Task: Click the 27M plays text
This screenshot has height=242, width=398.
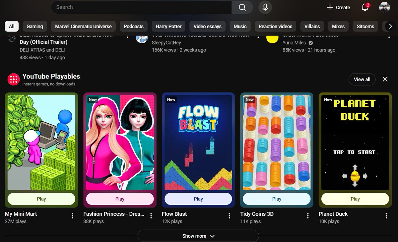Action: pyautogui.click(x=16, y=221)
